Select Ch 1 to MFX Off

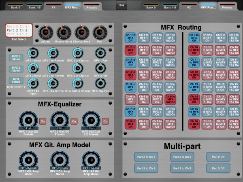pyautogui.click(x=130, y=38)
